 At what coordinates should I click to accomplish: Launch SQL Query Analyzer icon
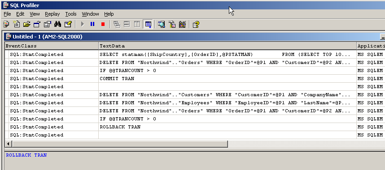pos(162,24)
